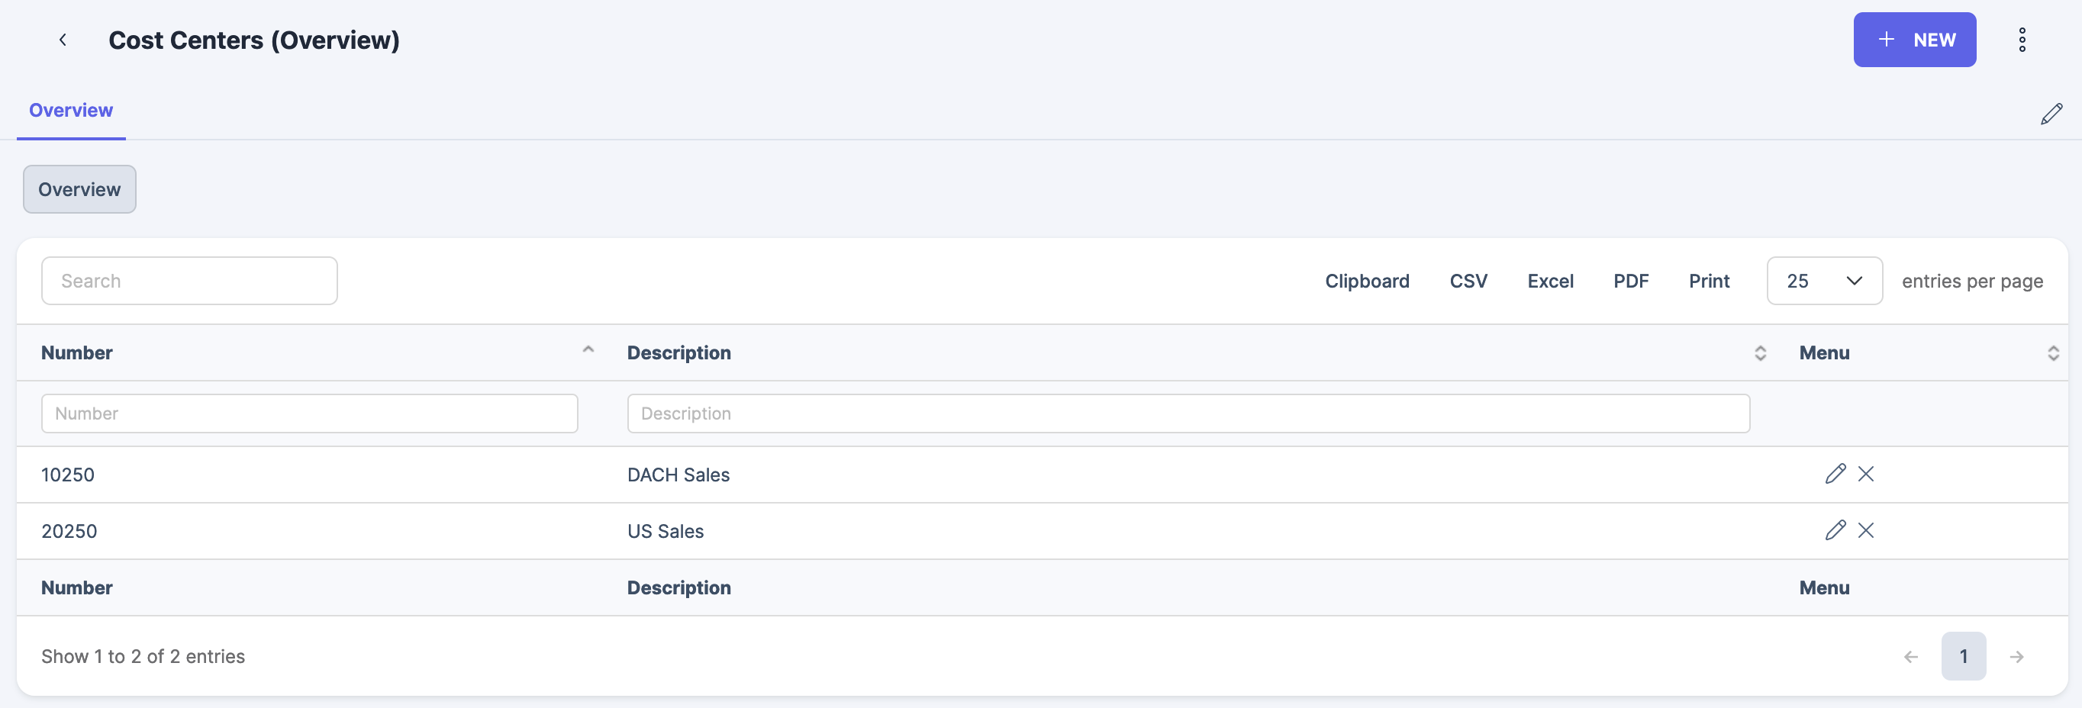Delete the DACH Sales cost center
The height and width of the screenshot is (708, 2082).
(1865, 474)
